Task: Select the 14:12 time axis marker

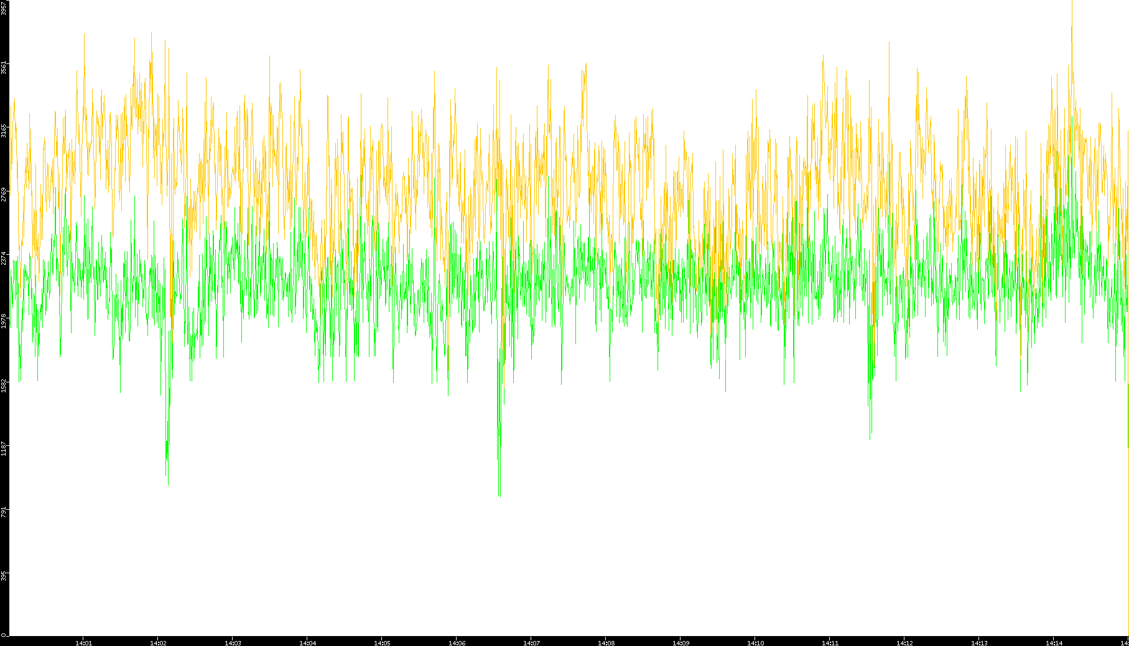Action: (x=904, y=642)
